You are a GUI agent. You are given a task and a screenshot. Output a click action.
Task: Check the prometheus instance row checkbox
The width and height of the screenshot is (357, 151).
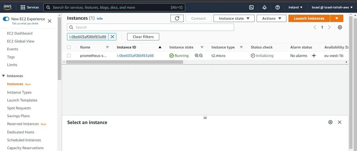(69, 56)
